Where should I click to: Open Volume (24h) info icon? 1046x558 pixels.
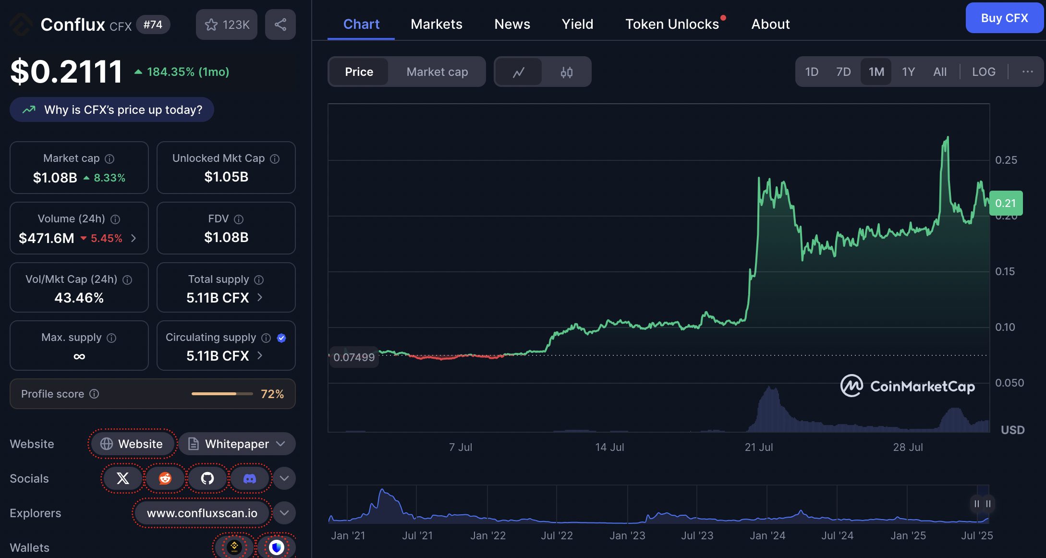pos(115,219)
